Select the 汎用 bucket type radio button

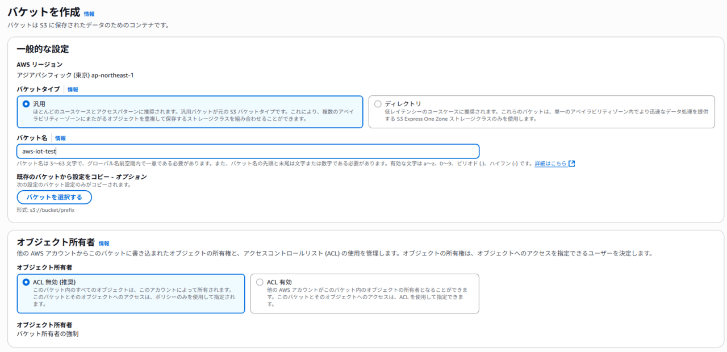26,104
